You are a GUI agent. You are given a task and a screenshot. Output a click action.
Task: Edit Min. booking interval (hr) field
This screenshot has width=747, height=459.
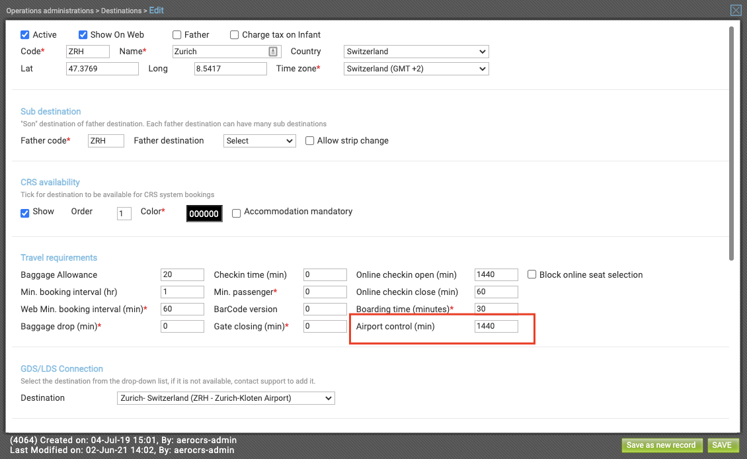(182, 292)
